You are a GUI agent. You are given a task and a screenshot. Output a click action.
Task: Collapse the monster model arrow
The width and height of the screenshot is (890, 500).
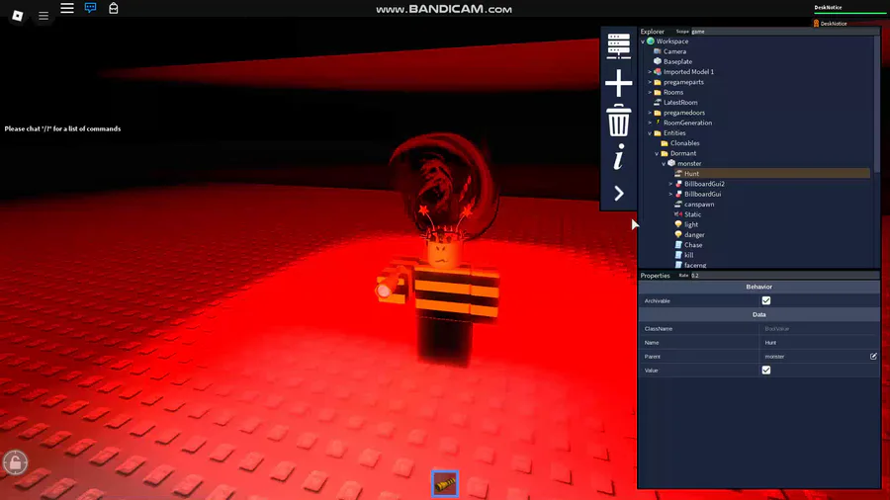[664, 164]
